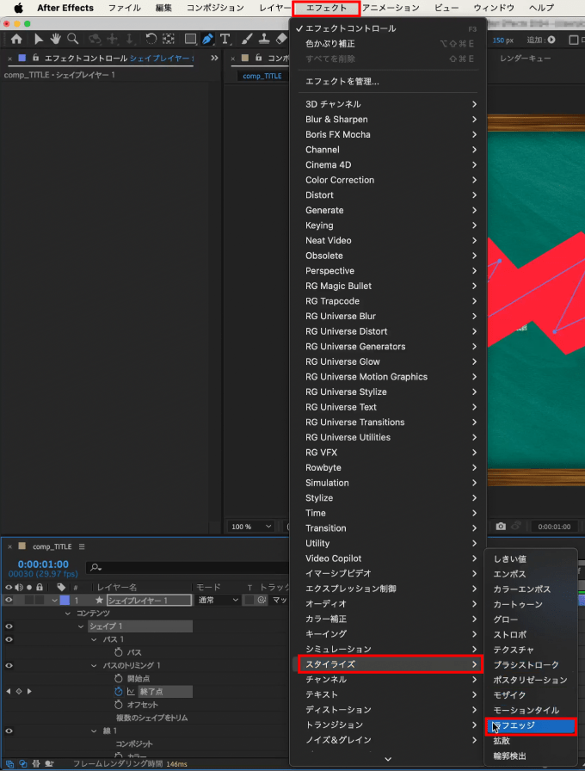Toggle visibility eye for 線 1
This screenshot has width=585, height=771.
[9, 731]
